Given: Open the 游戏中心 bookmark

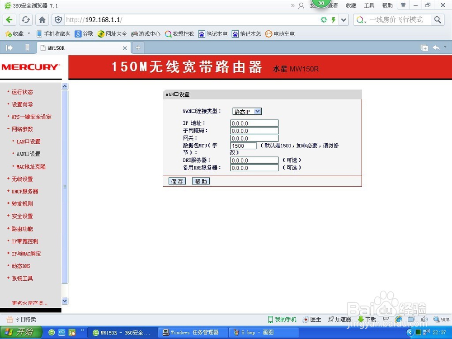Looking at the screenshot, I should click(x=146, y=34).
